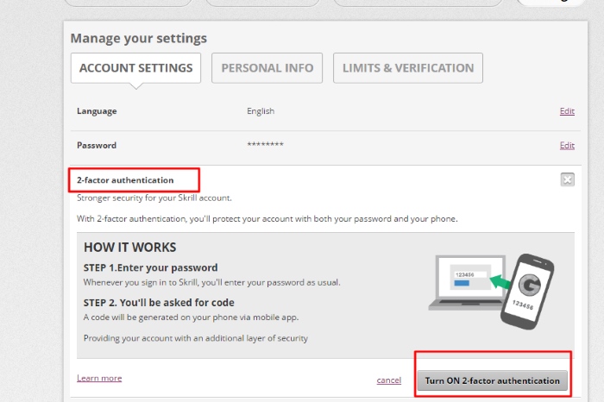Screen dimensions: 604x402
Task: Click the STEP 1 Enter your password text
Action: pos(150,267)
